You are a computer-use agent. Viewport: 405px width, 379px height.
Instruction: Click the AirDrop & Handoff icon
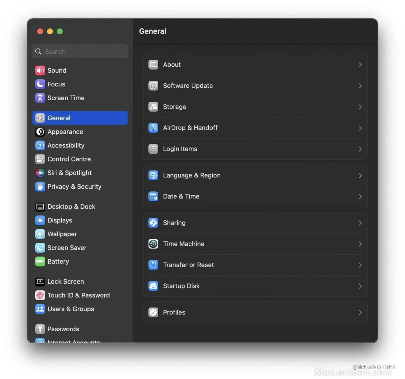pyautogui.click(x=153, y=128)
